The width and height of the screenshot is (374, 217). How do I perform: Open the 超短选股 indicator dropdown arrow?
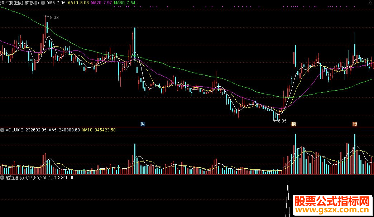pos(2,178)
